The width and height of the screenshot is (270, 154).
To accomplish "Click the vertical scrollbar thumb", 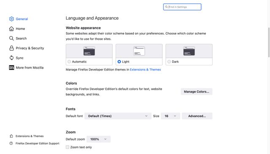I will point(269,42).
